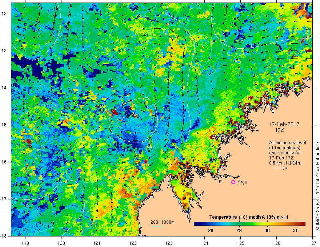This screenshot has height=247, width=320.
Task: Click the longitude label '123'
Action: pyautogui.click(x=169, y=243)
